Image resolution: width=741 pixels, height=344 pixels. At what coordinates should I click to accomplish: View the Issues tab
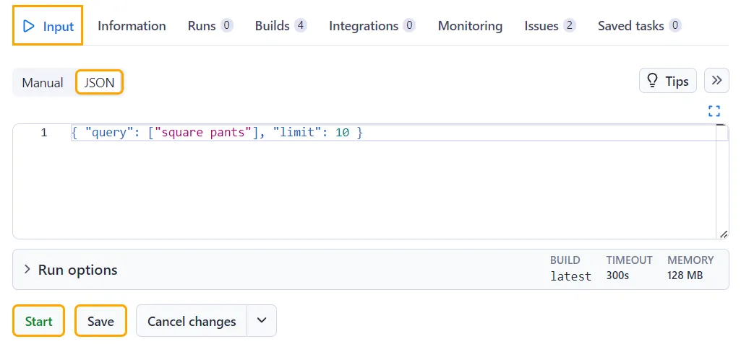(550, 26)
